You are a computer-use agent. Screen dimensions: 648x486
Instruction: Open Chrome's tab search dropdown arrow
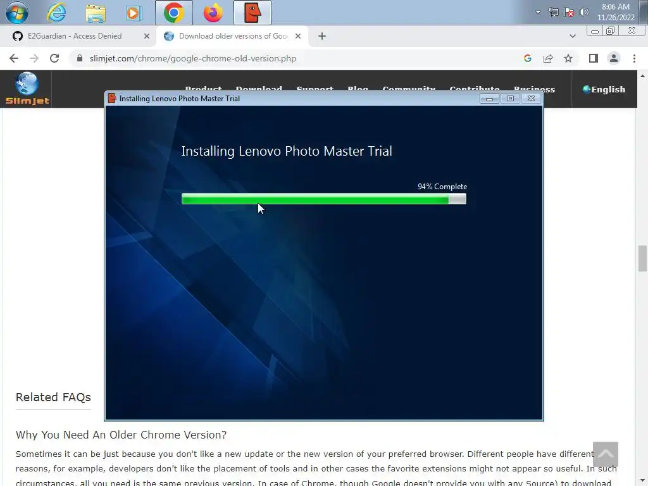pyautogui.click(x=572, y=36)
